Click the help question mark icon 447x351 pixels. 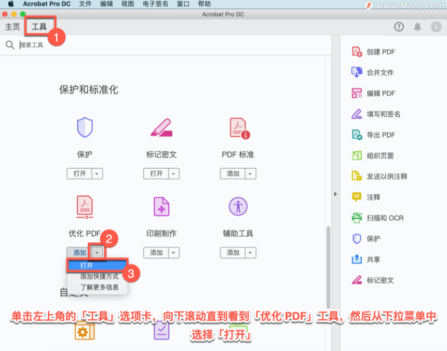pos(399,27)
